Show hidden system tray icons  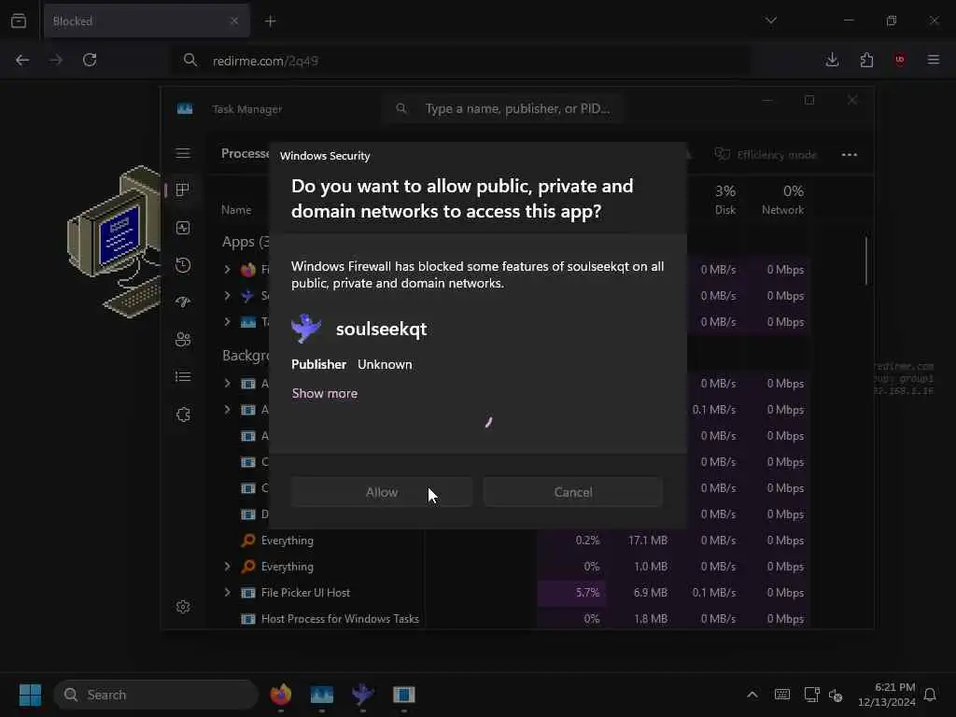point(752,695)
